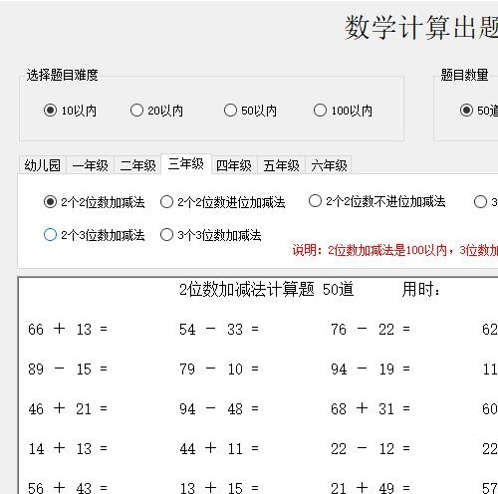
Task: Open the 一年级 tab
Action: (91, 165)
